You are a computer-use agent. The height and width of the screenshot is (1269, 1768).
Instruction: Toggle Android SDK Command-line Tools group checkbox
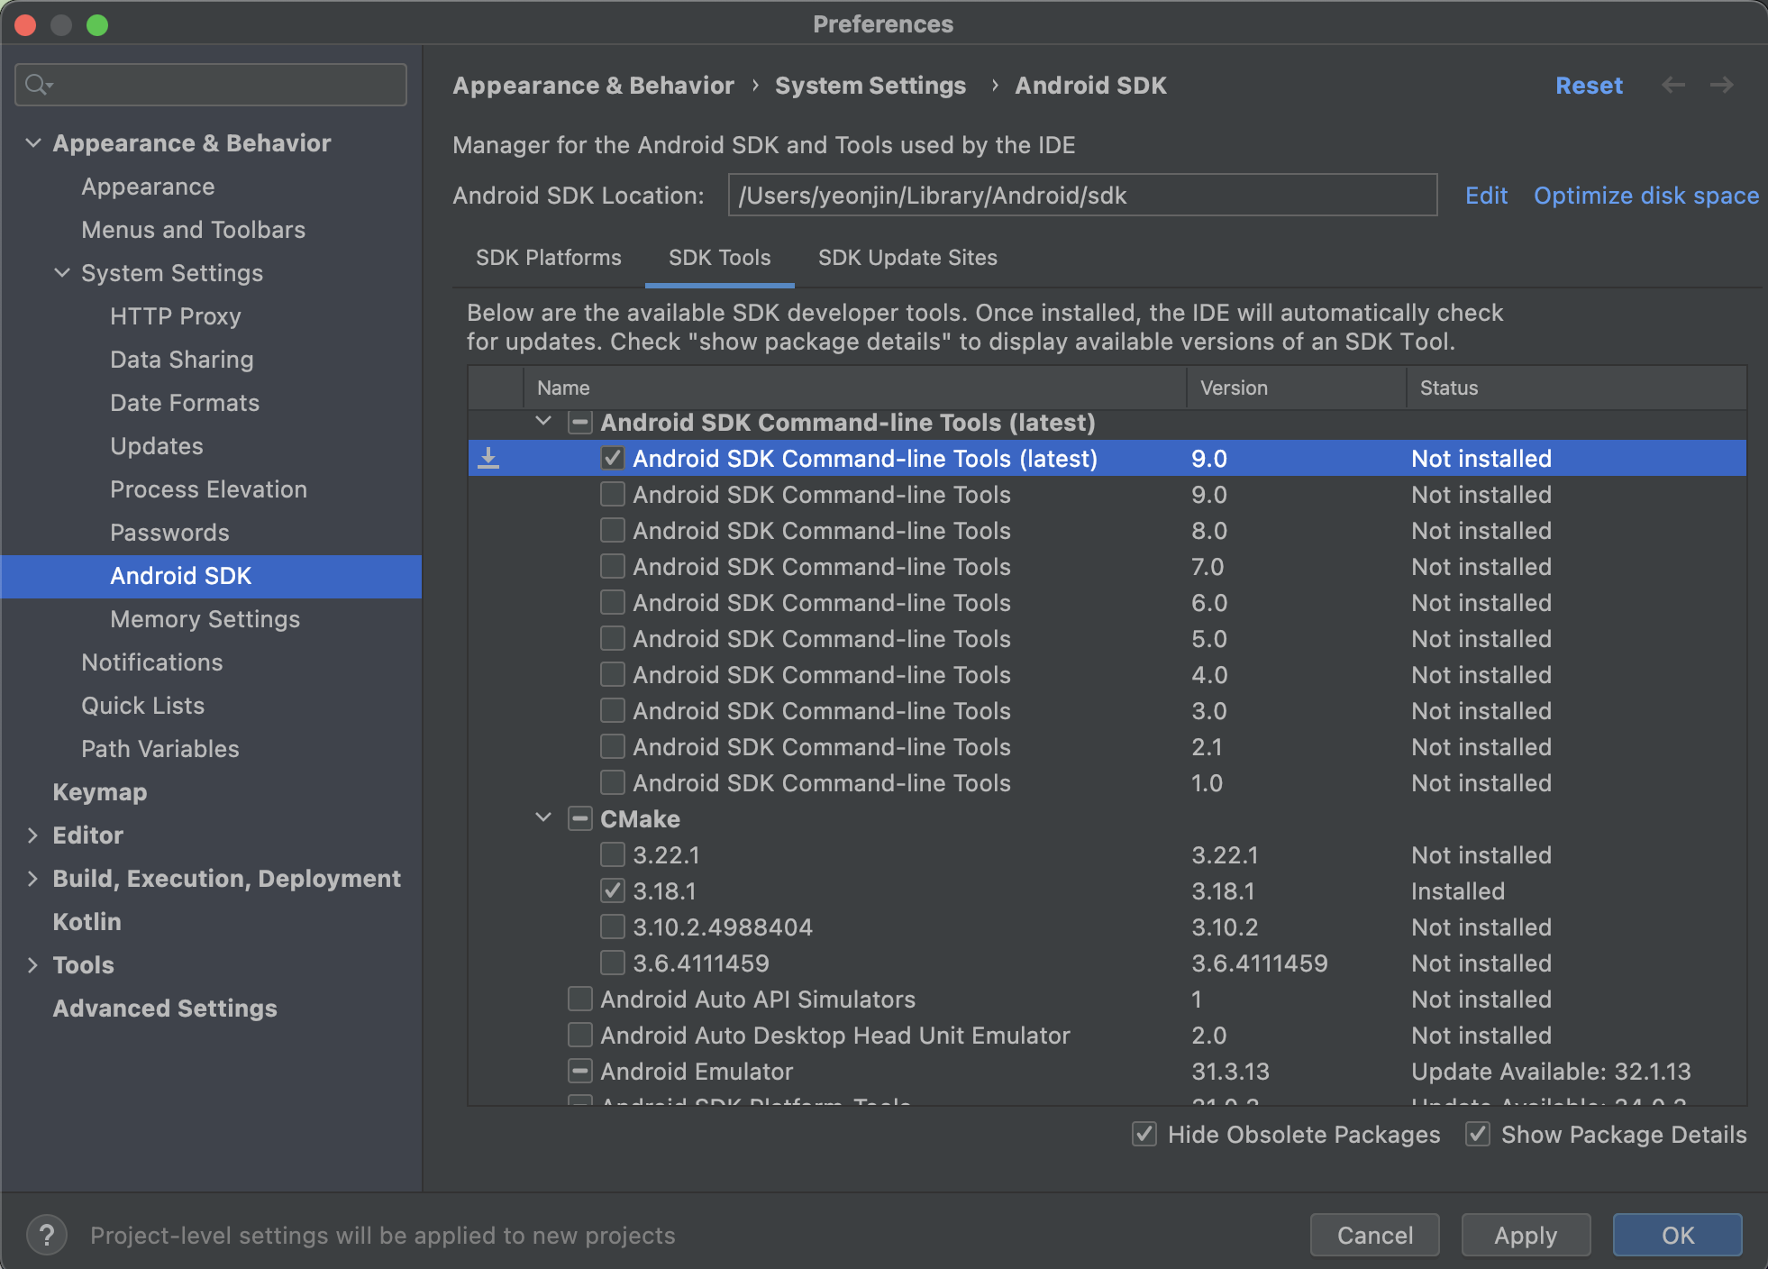pyautogui.click(x=580, y=422)
